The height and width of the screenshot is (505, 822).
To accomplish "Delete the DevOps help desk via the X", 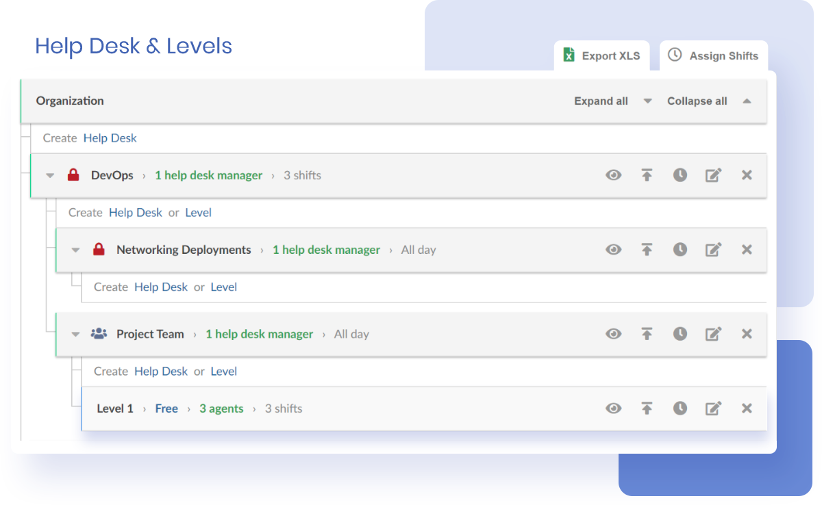I will pyautogui.click(x=746, y=175).
